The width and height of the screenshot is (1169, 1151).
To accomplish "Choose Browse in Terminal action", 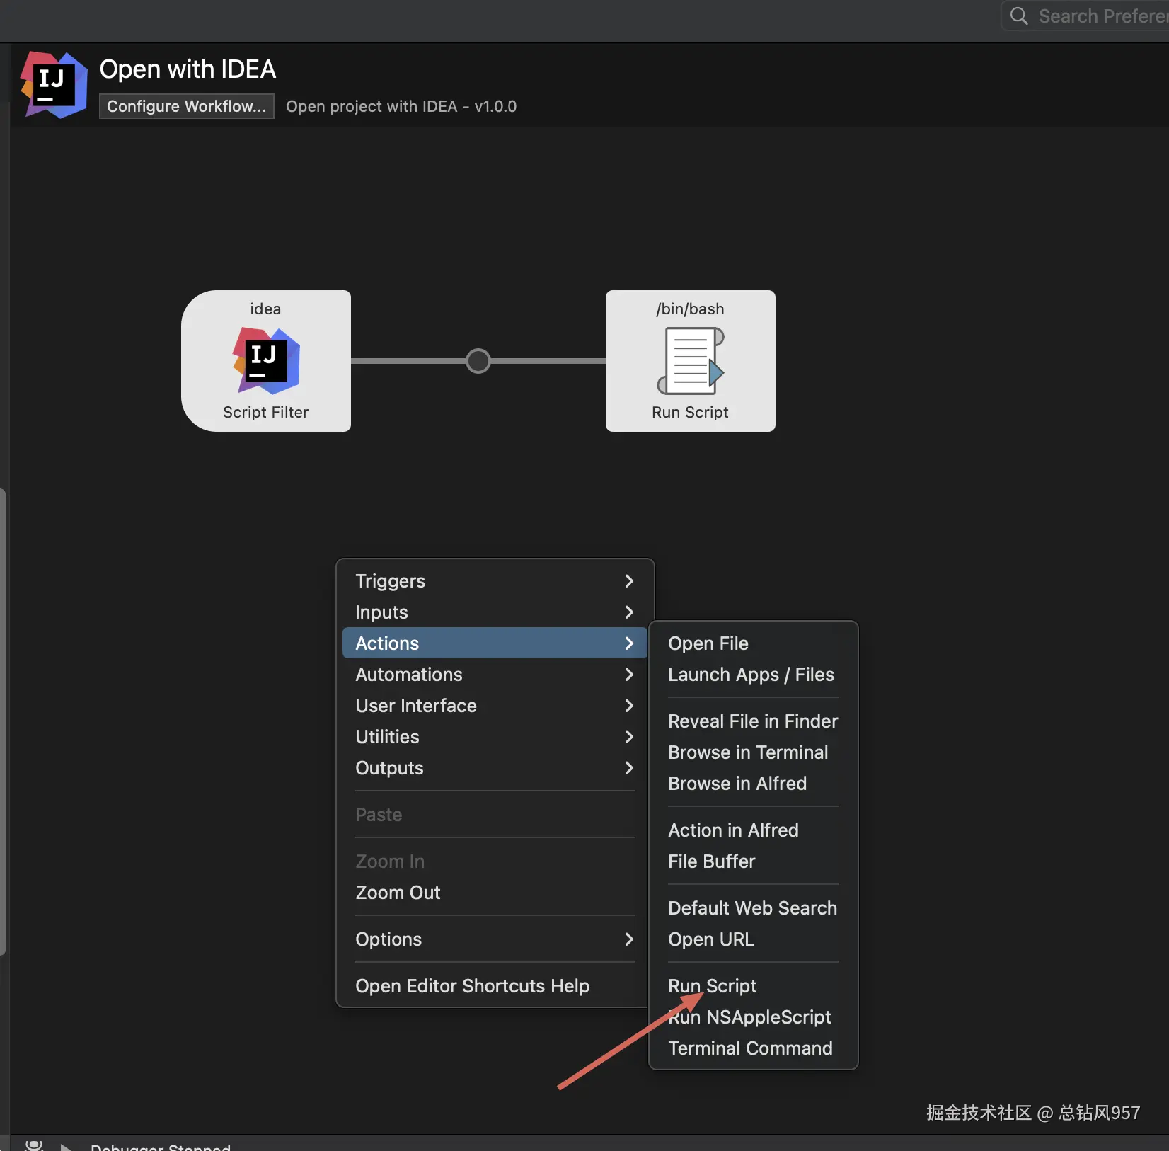I will coord(753,752).
